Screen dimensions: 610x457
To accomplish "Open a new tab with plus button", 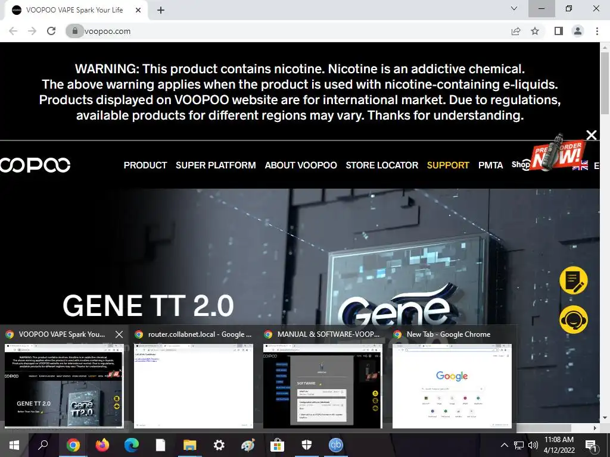I will click(161, 11).
